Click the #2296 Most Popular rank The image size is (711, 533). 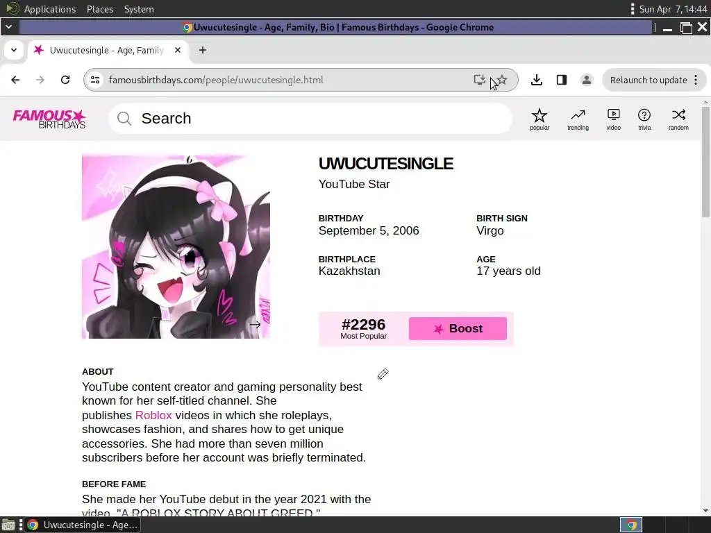363,328
